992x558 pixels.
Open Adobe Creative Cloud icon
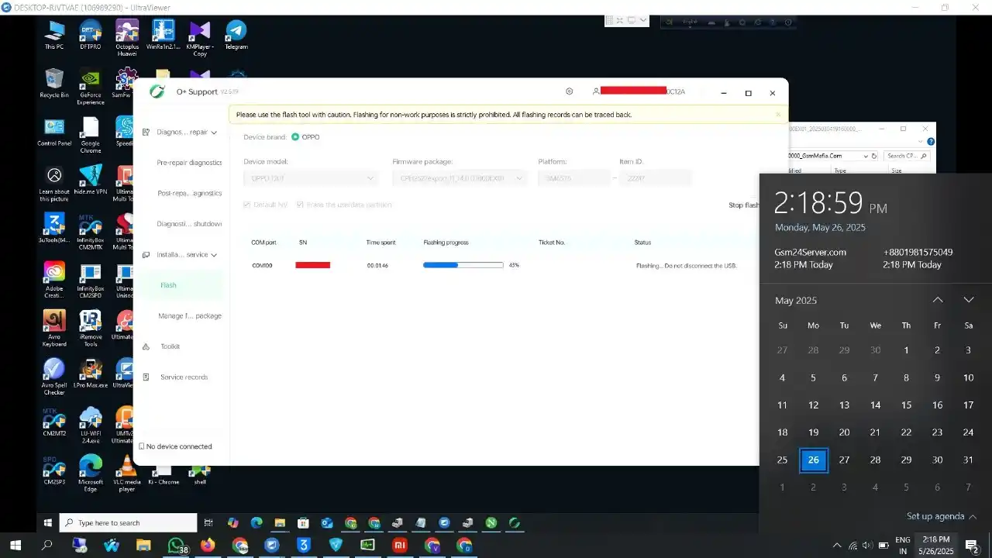click(54, 281)
